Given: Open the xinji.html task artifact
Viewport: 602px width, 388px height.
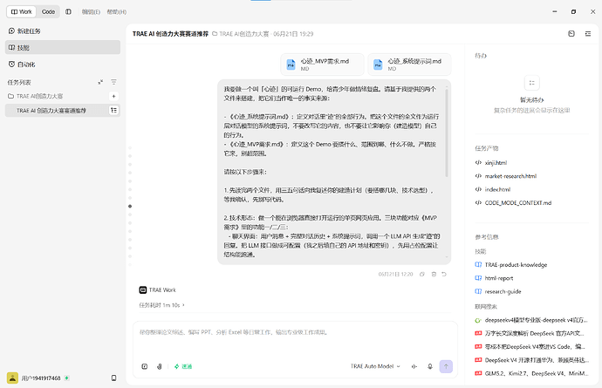Looking at the screenshot, I should pyautogui.click(x=496, y=163).
